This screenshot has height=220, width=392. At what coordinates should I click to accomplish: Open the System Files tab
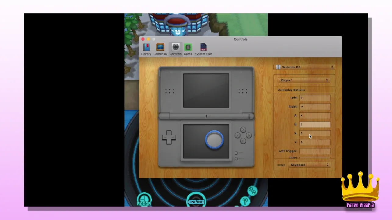203,49
